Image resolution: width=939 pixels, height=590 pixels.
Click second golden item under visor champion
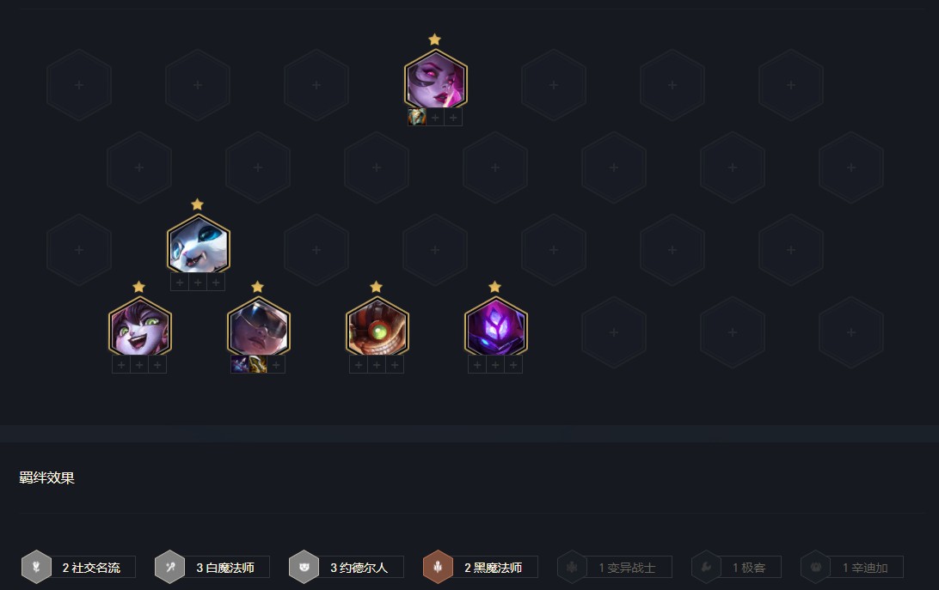[x=258, y=364]
